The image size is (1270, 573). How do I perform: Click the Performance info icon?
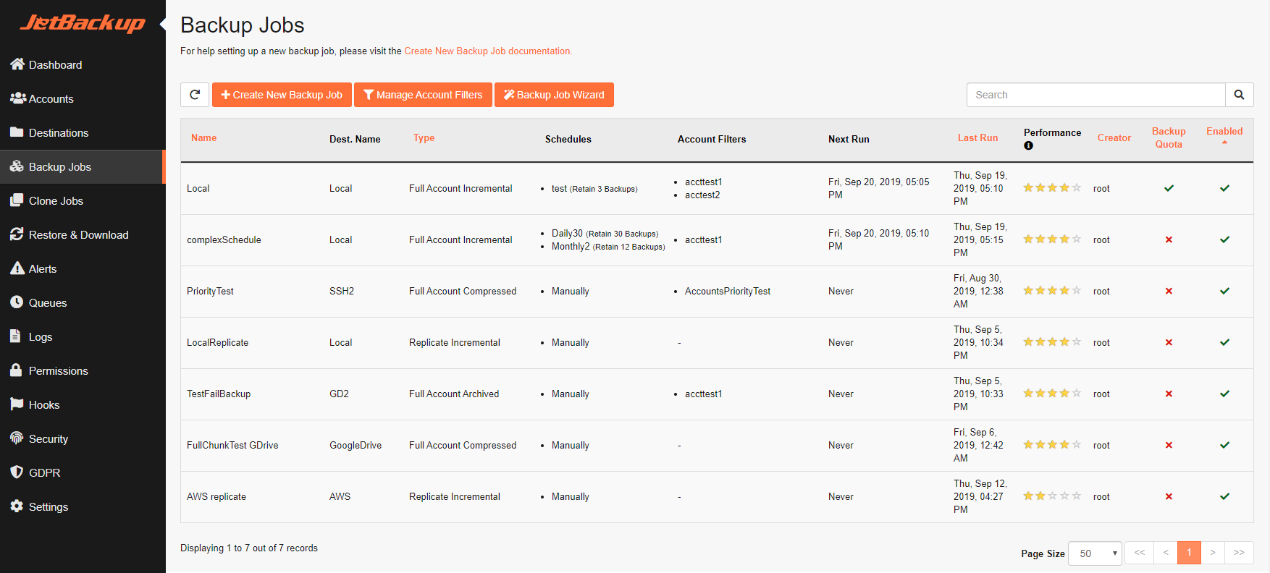[x=1028, y=145]
